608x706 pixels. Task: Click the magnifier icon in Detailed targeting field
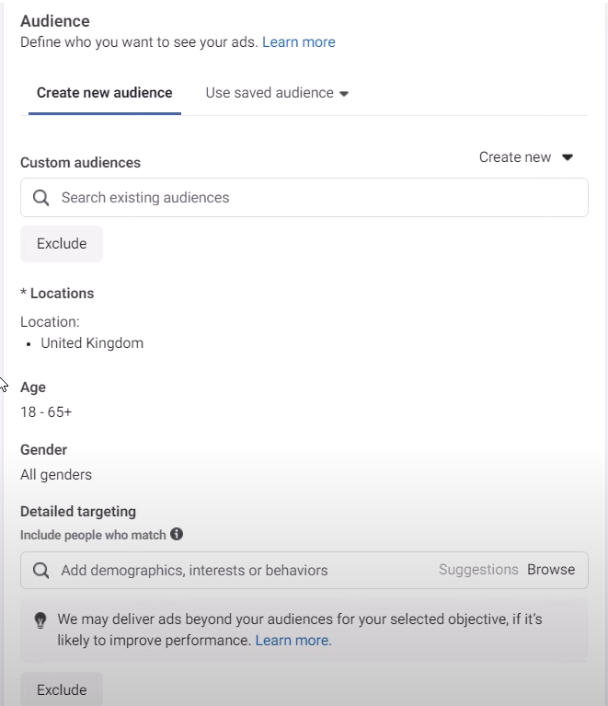[x=40, y=571]
